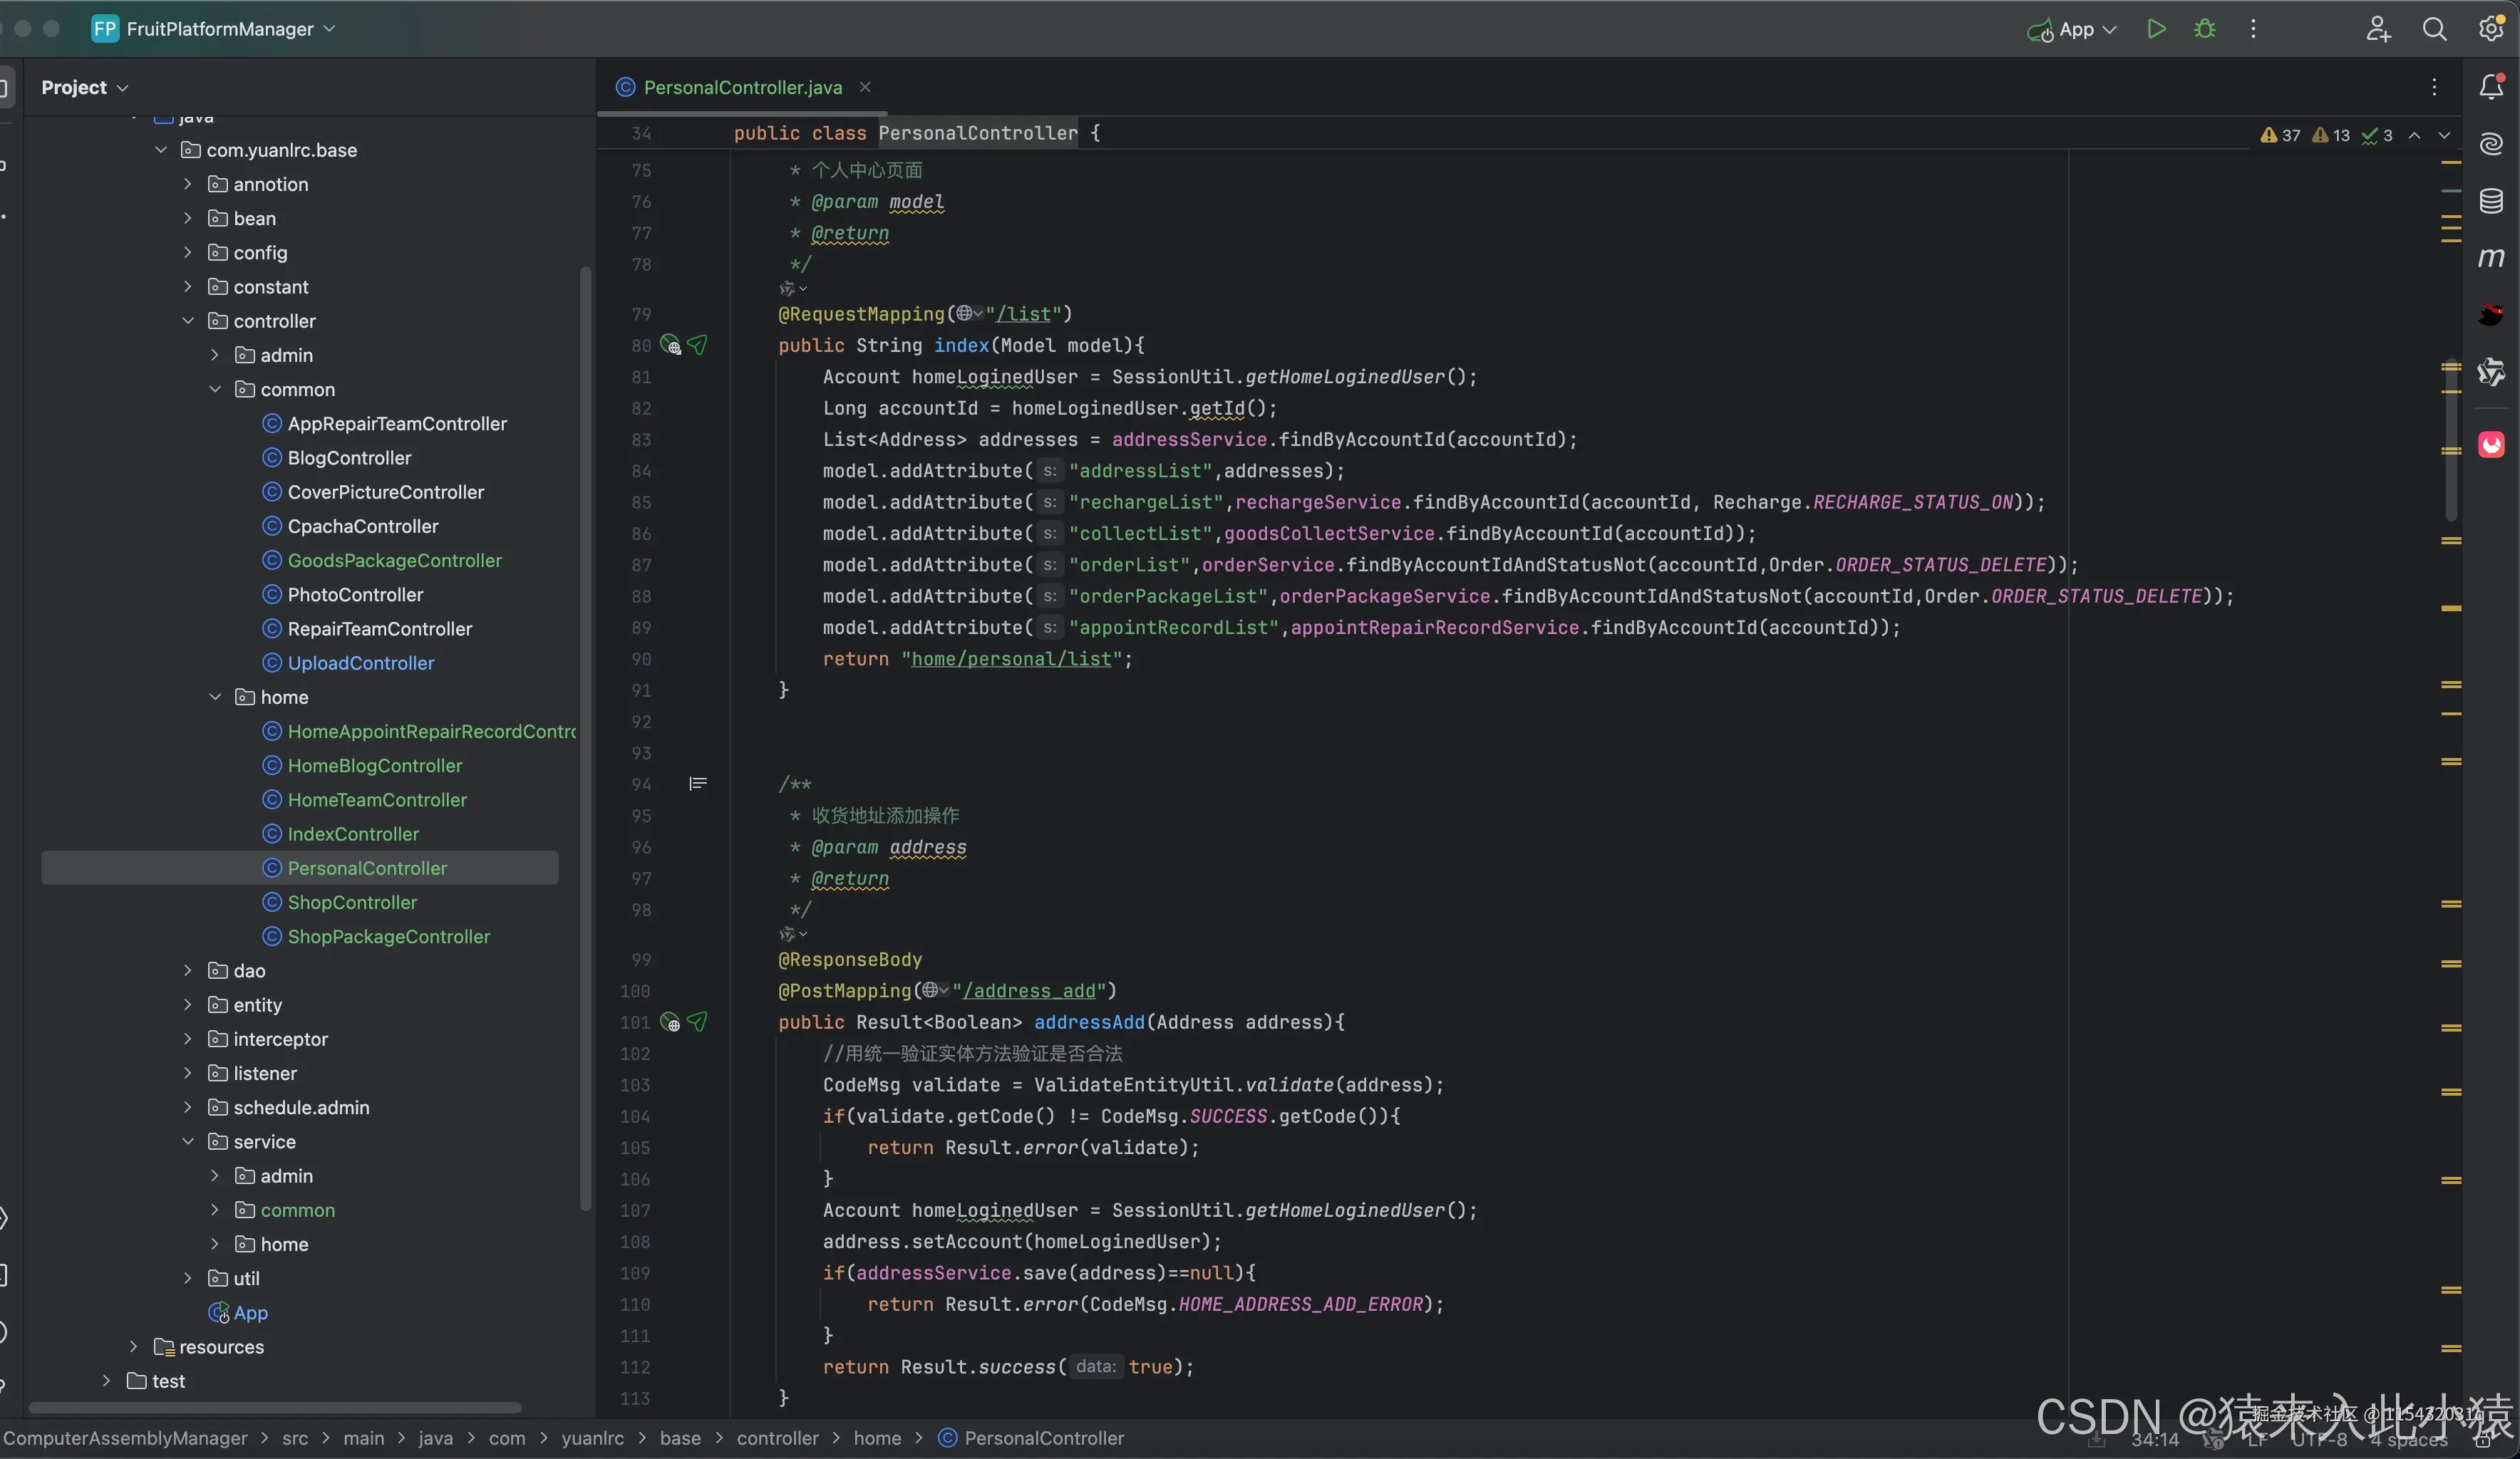
Task: Open IDE settings gear icon
Action: (x=2491, y=29)
